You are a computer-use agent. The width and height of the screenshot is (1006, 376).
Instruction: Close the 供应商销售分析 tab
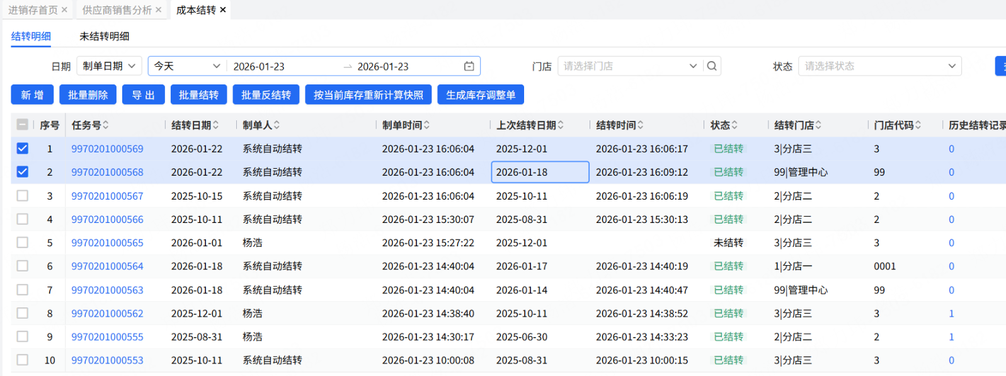(158, 10)
